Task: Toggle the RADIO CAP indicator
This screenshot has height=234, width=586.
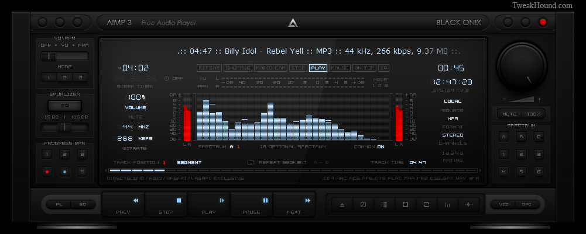Action: pos(270,68)
